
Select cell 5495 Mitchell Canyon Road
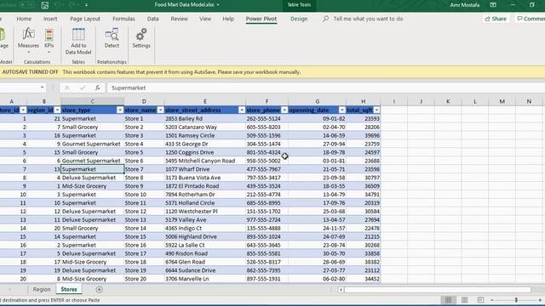click(204, 161)
